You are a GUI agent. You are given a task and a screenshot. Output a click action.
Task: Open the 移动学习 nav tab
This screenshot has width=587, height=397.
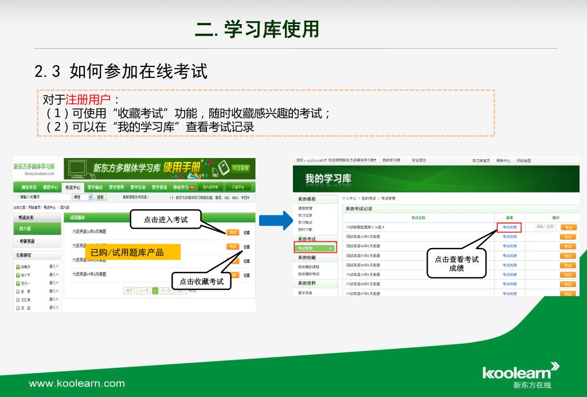pos(181,187)
